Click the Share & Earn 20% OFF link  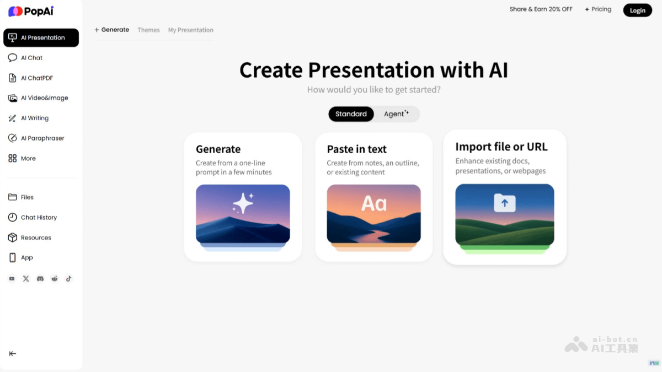pos(541,9)
